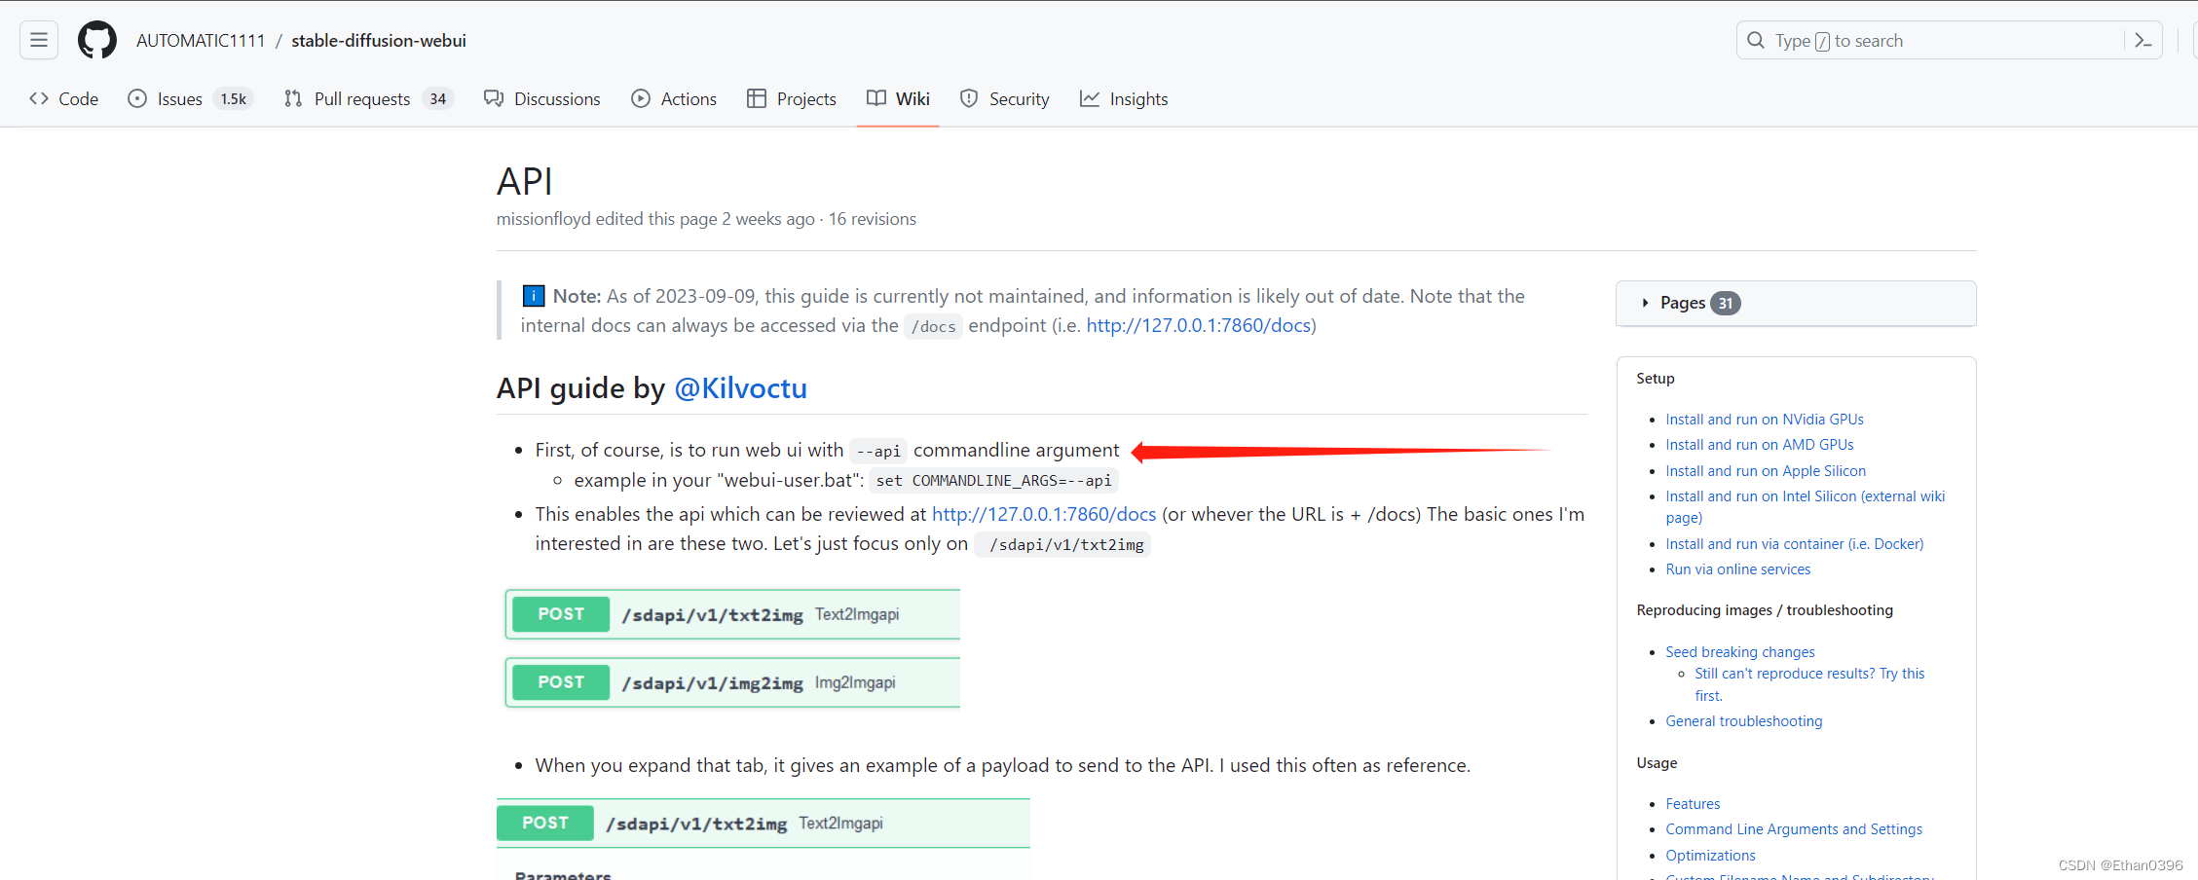Click the txt2img POST endpoint image

click(x=732, y=614)
